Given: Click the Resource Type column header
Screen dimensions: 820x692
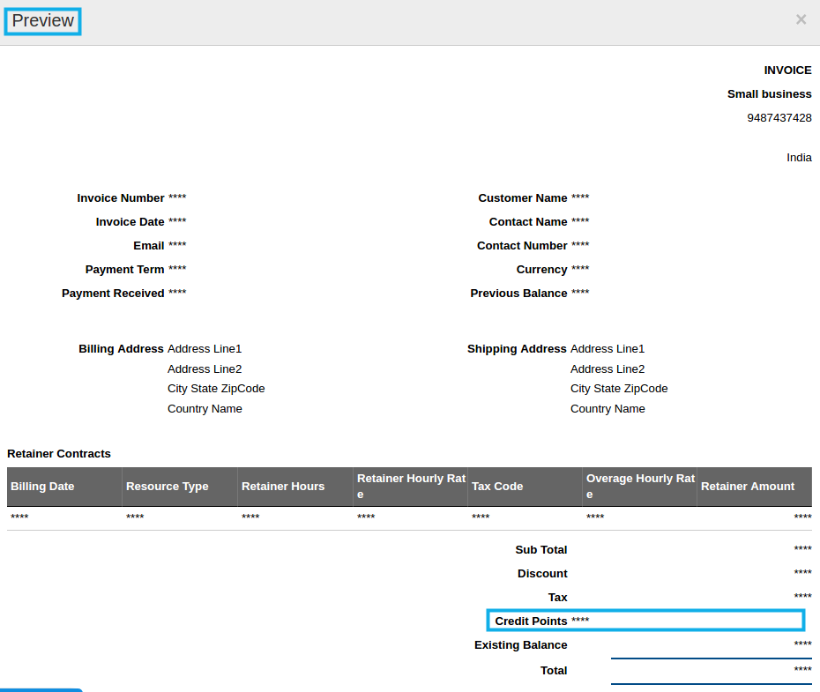Looking at the screenshot, I should (x=168, y=487).
